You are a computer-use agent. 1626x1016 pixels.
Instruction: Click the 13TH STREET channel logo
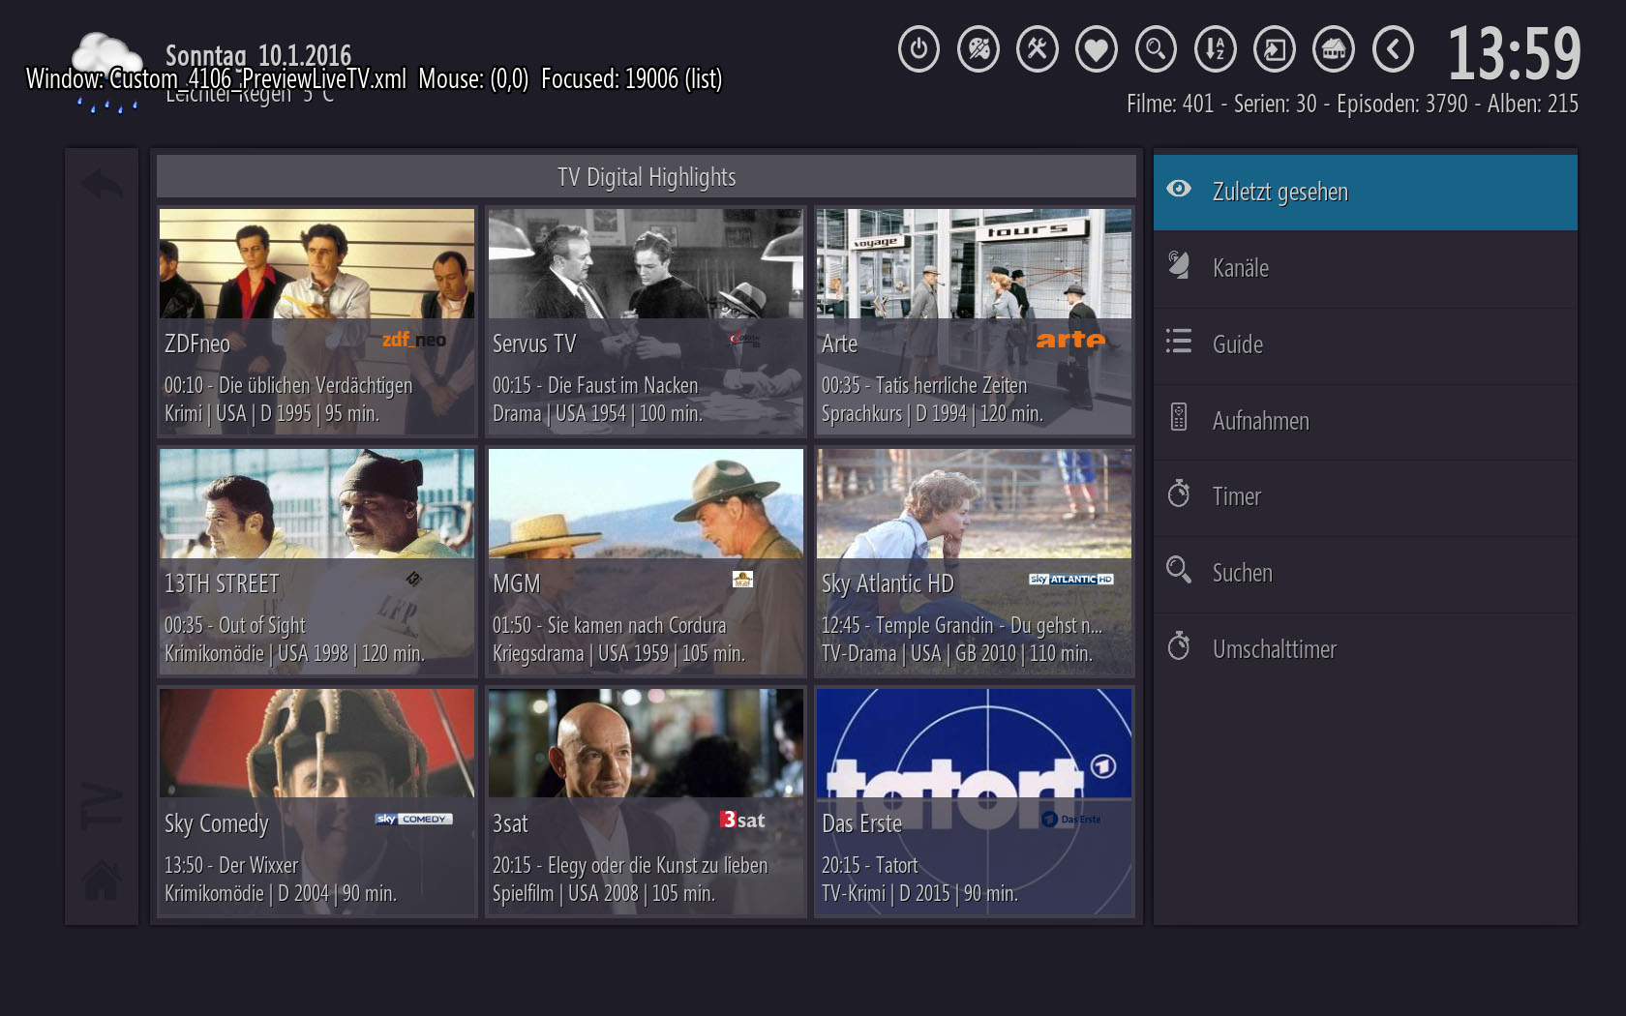(x=414, y=579)
